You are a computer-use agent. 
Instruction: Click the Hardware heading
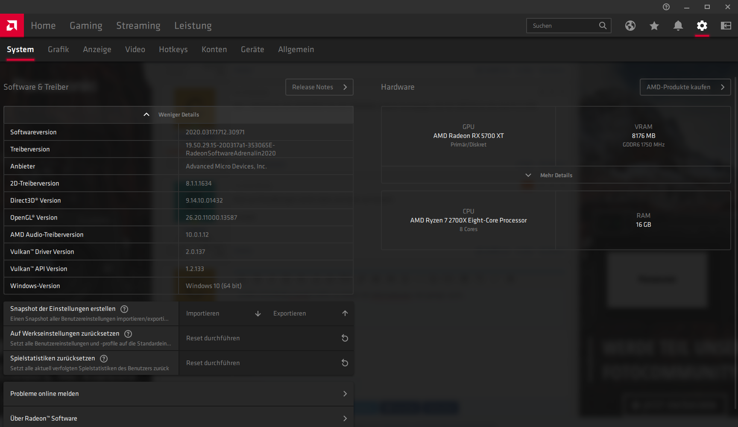[398, 87]
